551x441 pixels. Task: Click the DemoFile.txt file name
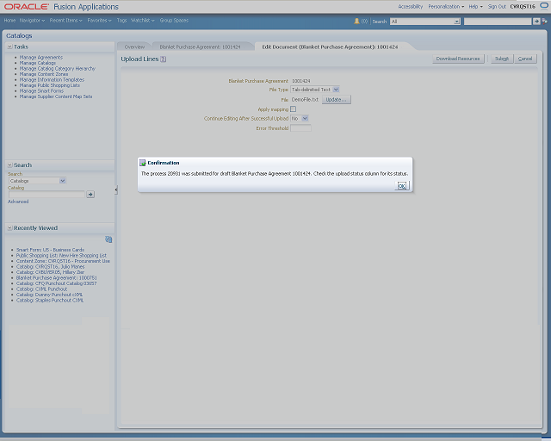point(305,100)
